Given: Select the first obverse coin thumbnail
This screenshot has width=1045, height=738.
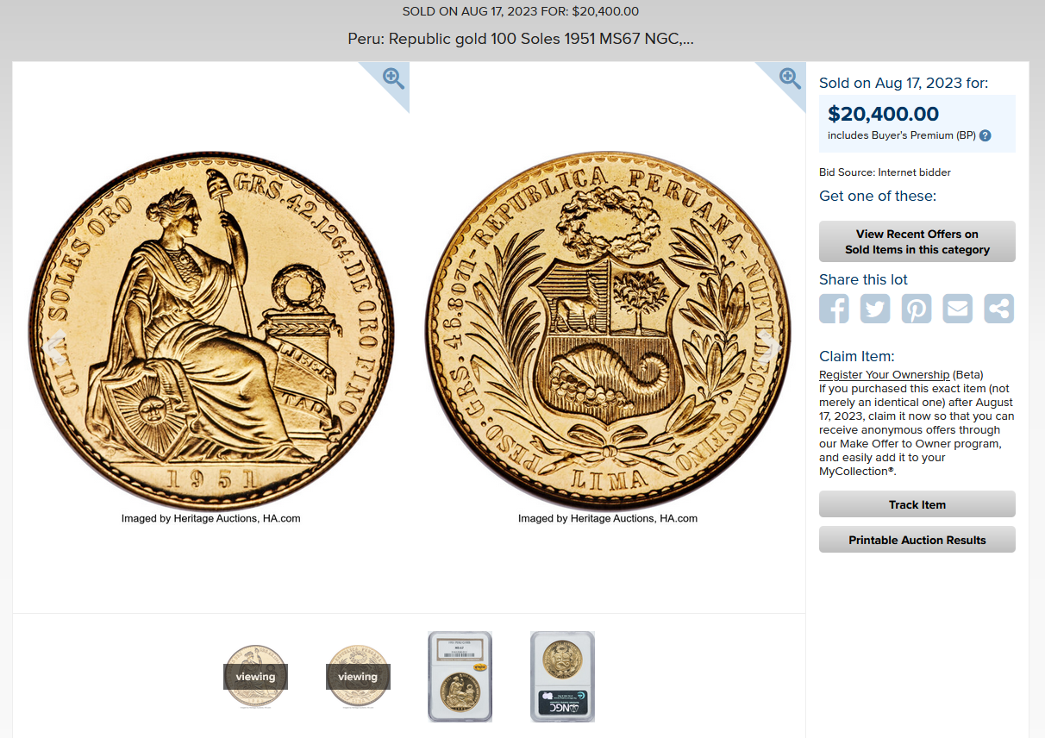Looking at the screenshot, I should [255, 676].
